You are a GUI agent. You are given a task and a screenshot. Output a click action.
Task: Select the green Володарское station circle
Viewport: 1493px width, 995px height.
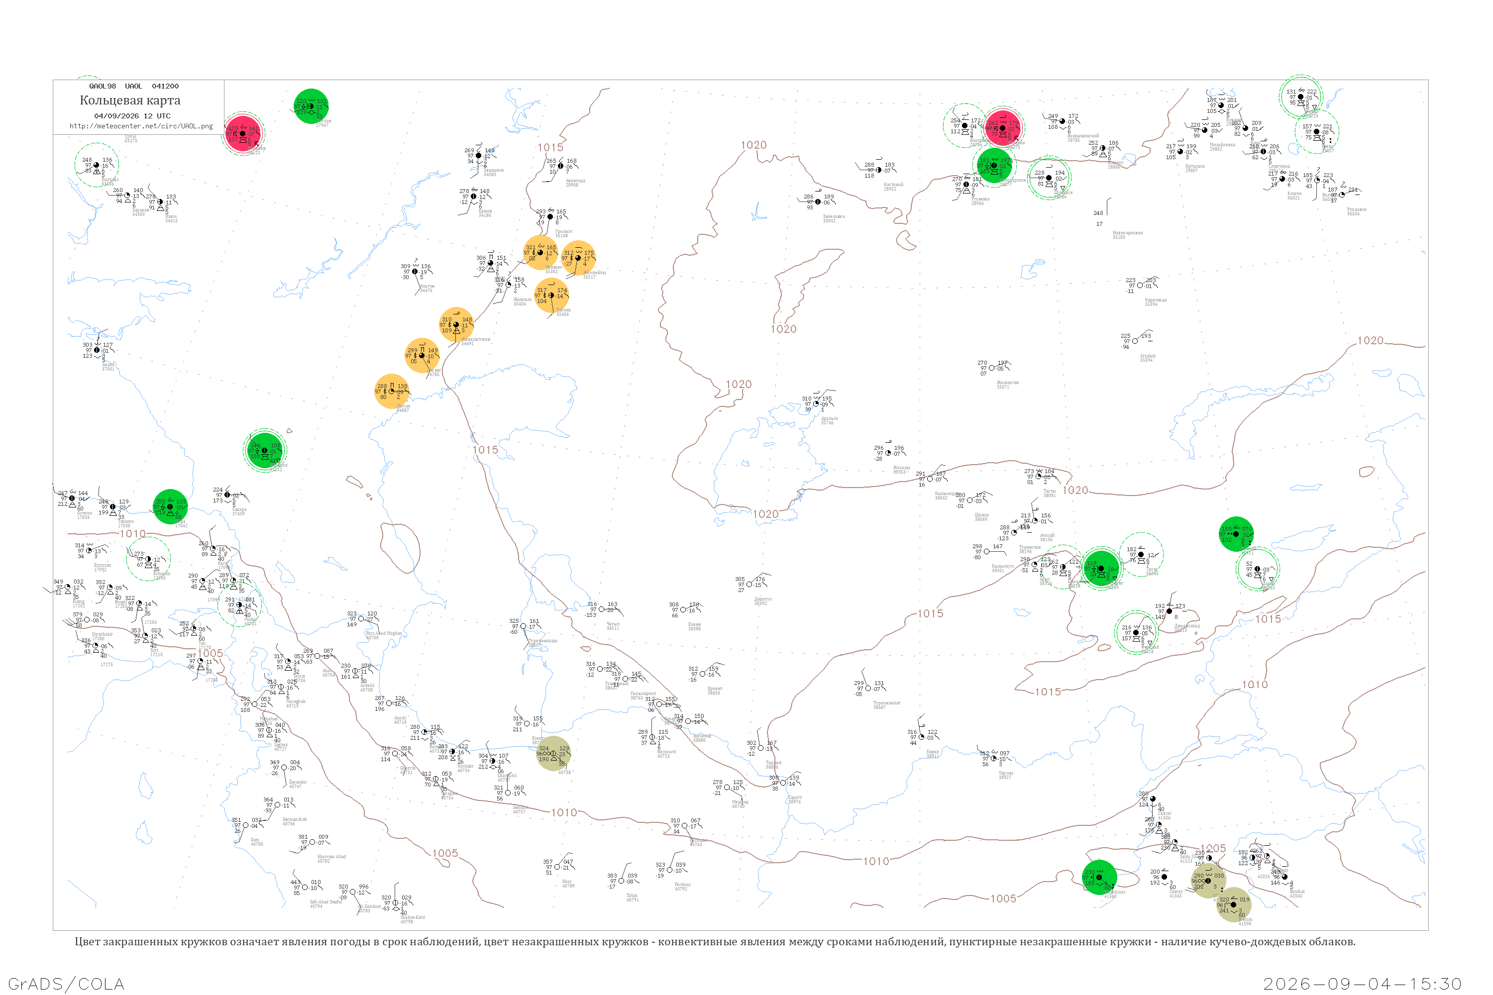click(x=995, y=166)
